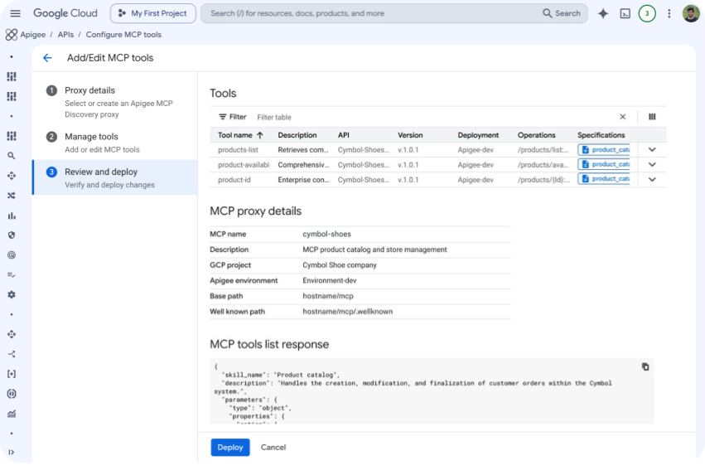The width and height of the screenshot is (705, 475).
Task: Expand the products-list tool row
Action: pyautogui.click(x=652, y=150)
